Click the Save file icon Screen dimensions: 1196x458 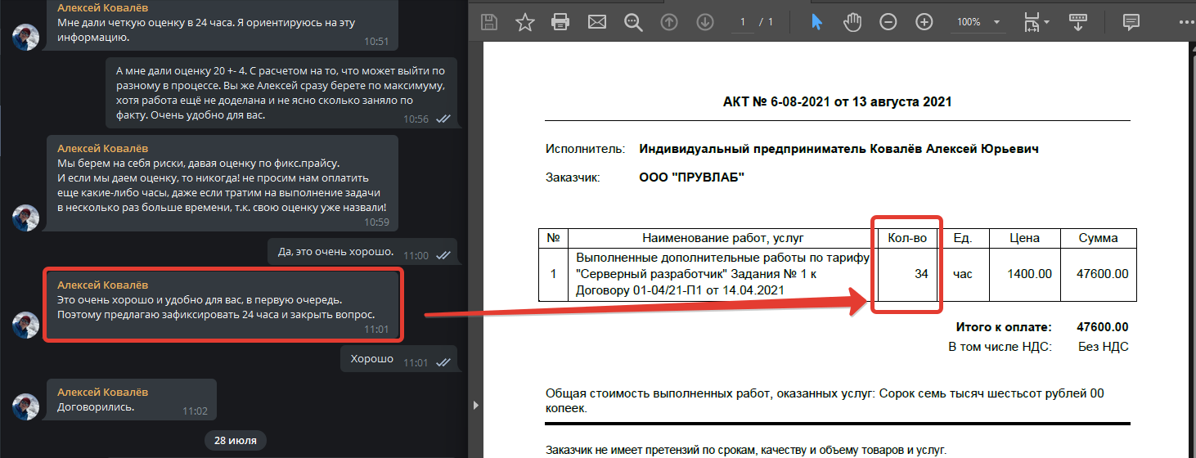[x=488, y=22]
